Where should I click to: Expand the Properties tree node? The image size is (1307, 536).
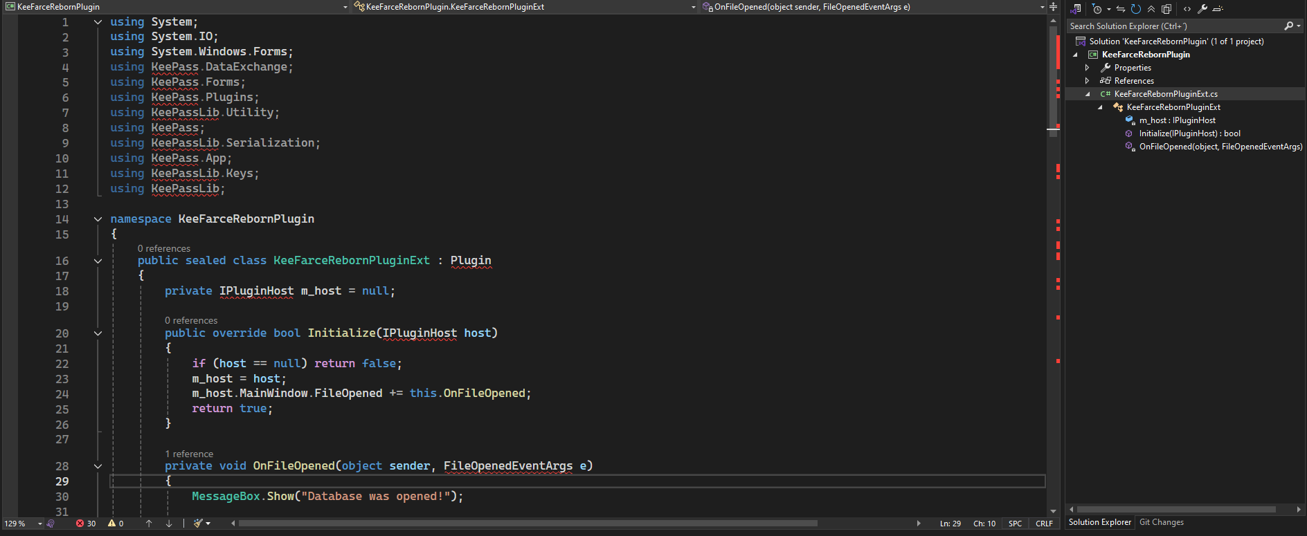1087,68
